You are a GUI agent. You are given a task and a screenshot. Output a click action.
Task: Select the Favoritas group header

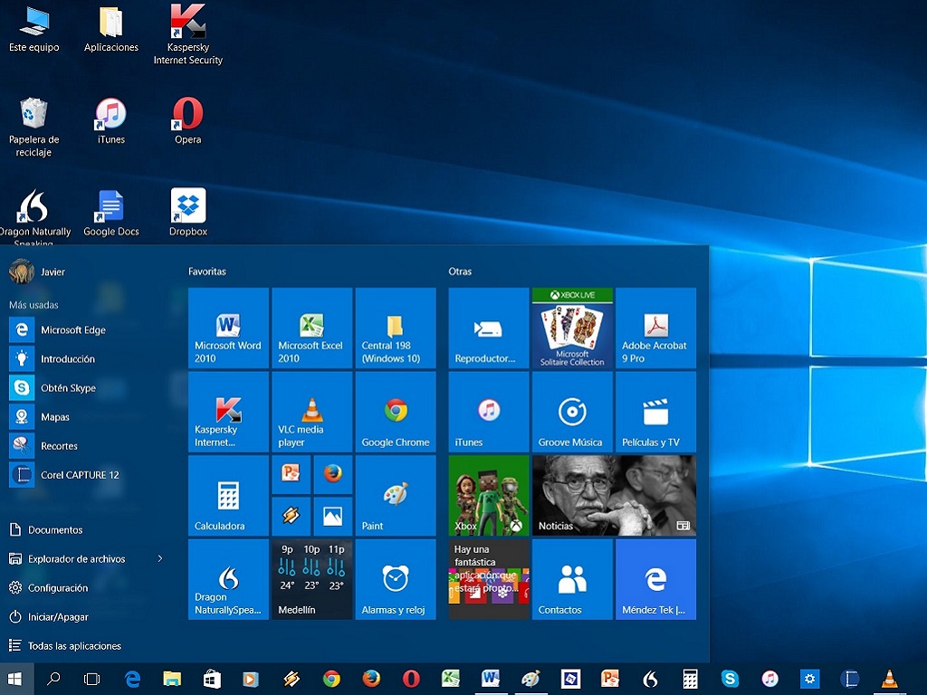pyautogui.click(x=207, y=271)
